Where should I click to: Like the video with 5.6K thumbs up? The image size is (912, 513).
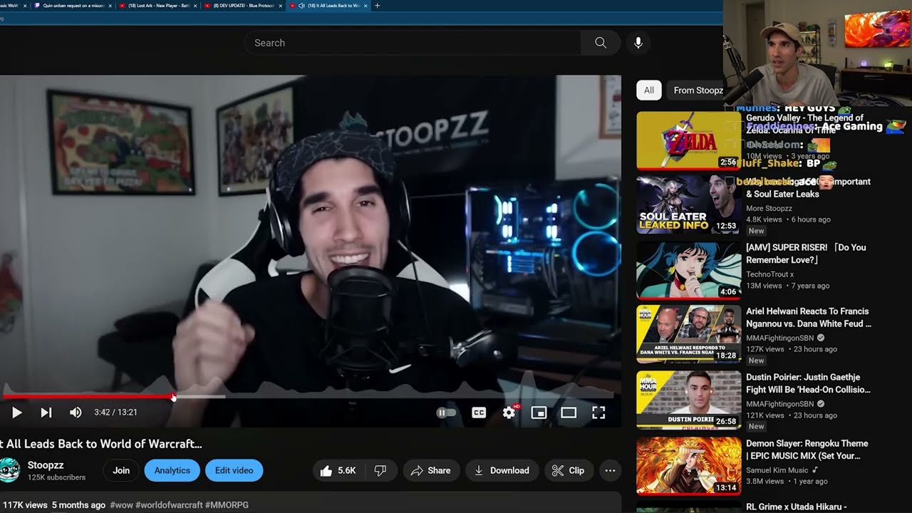click(x=338, y=470)
